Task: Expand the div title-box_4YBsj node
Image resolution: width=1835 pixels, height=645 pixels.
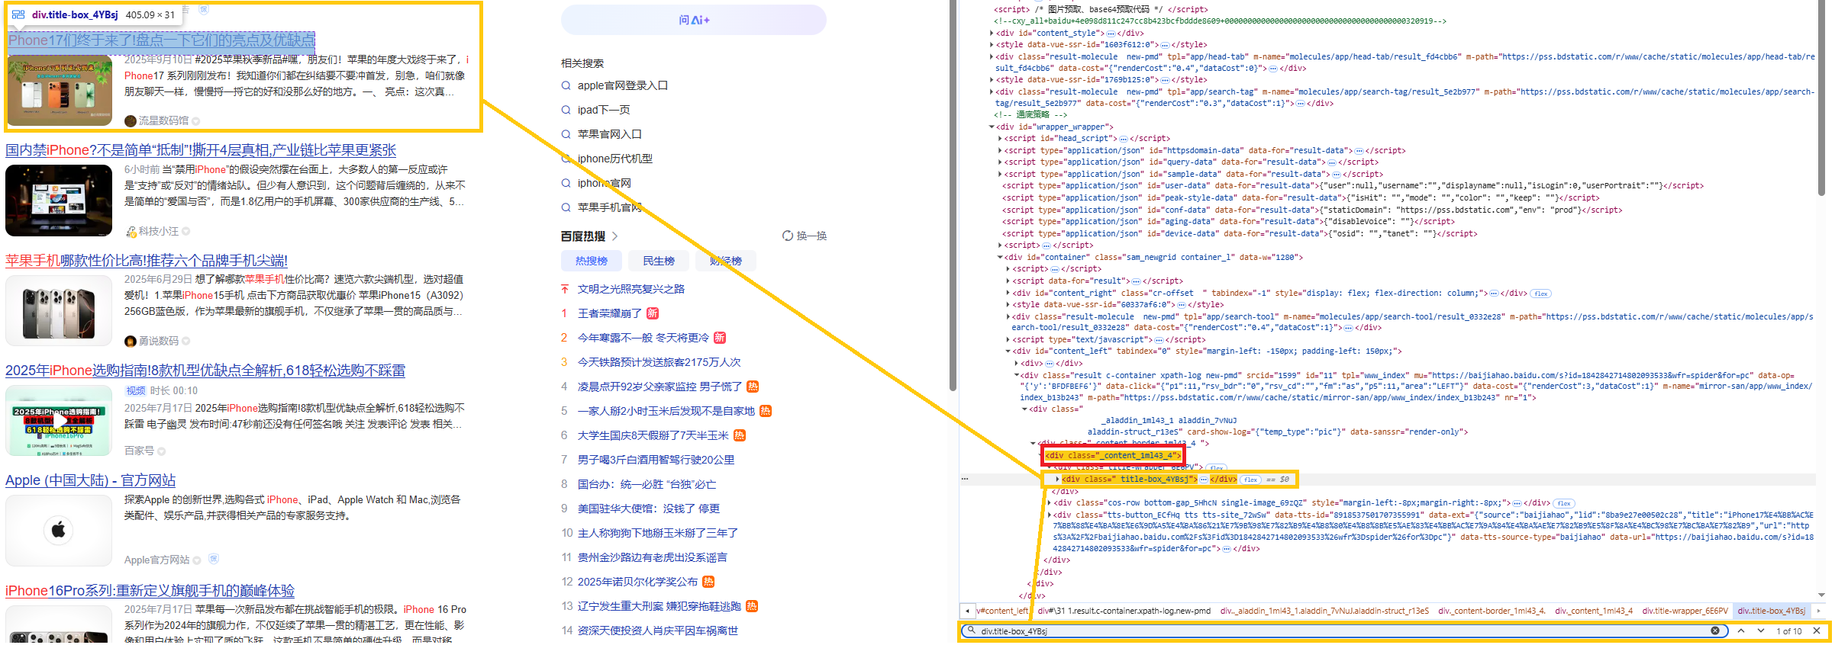Action: tap(1057, 479)
